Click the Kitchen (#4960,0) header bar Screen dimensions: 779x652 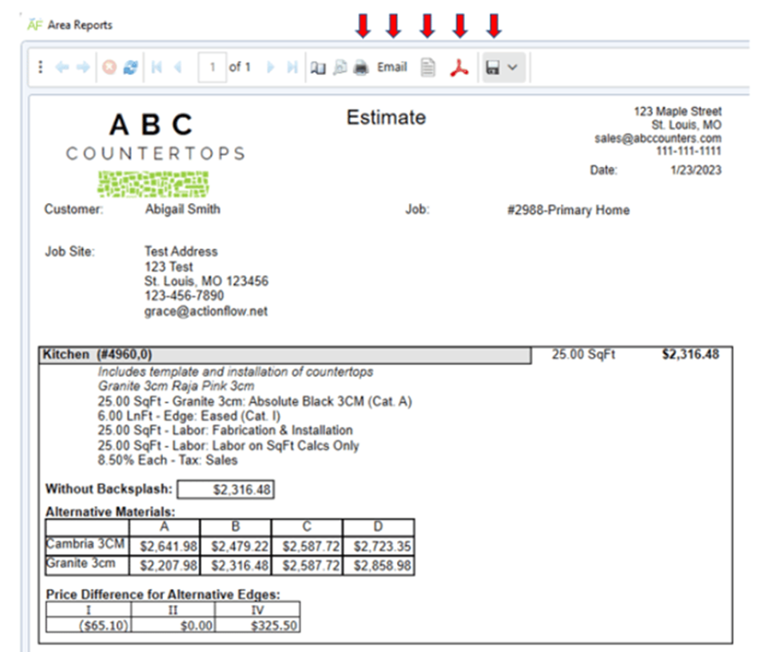tap(285, 355)
